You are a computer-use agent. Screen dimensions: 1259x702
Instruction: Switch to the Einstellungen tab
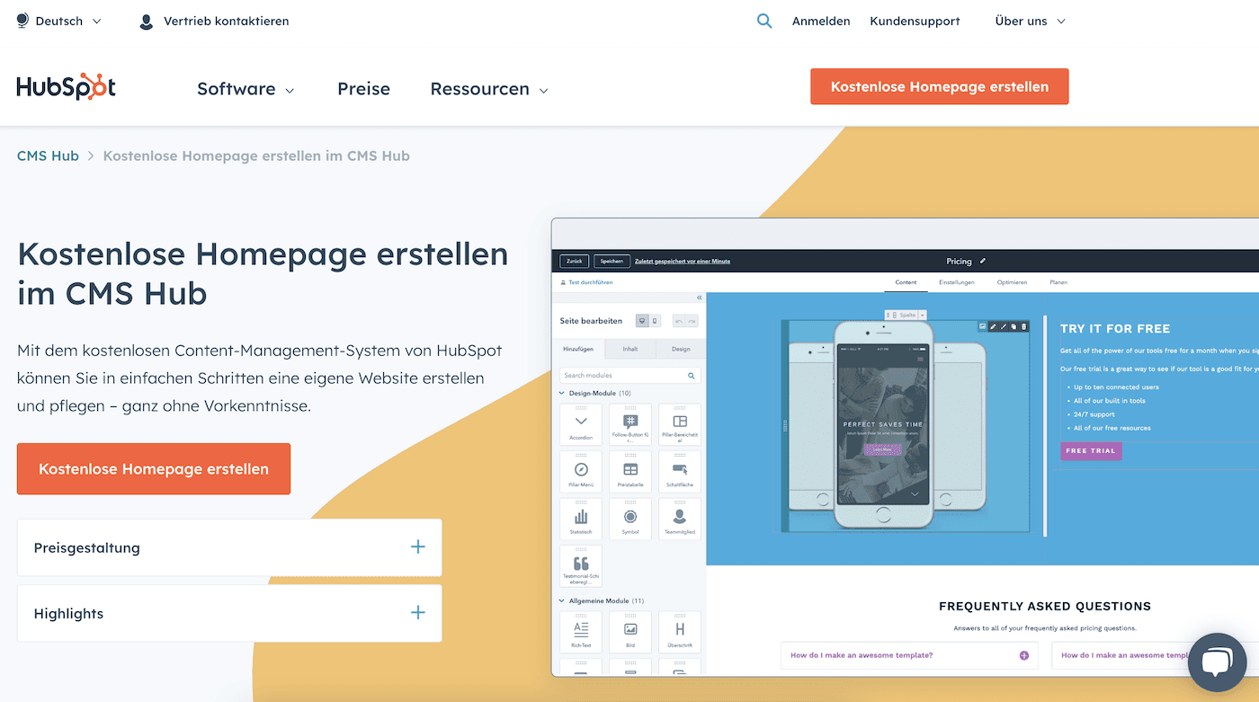tap(957, 282)
